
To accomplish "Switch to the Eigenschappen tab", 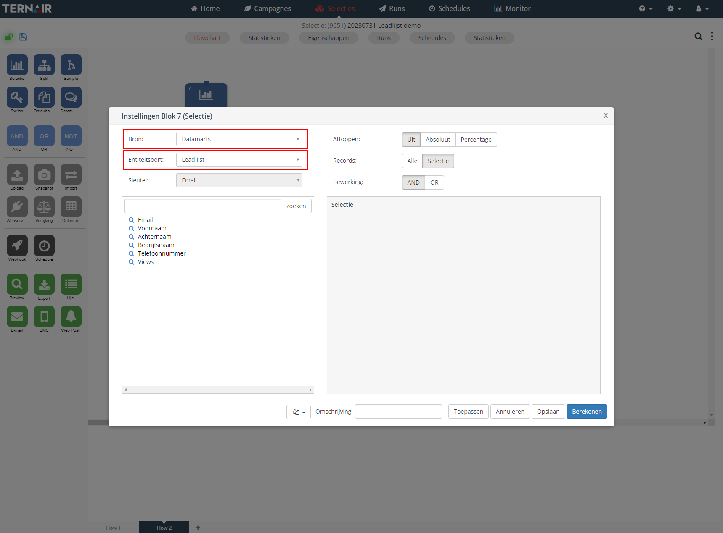I will point(328,38).
